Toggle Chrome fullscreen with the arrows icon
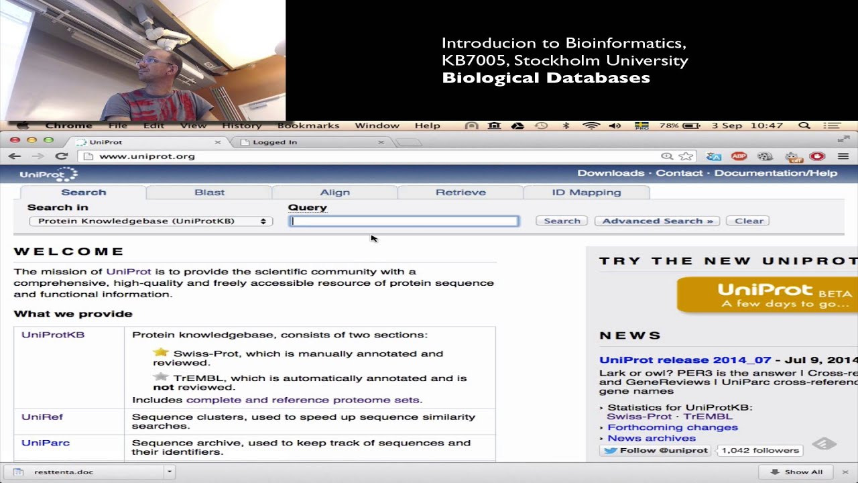This screenshot has width=858, height=483. click(843, 140)
